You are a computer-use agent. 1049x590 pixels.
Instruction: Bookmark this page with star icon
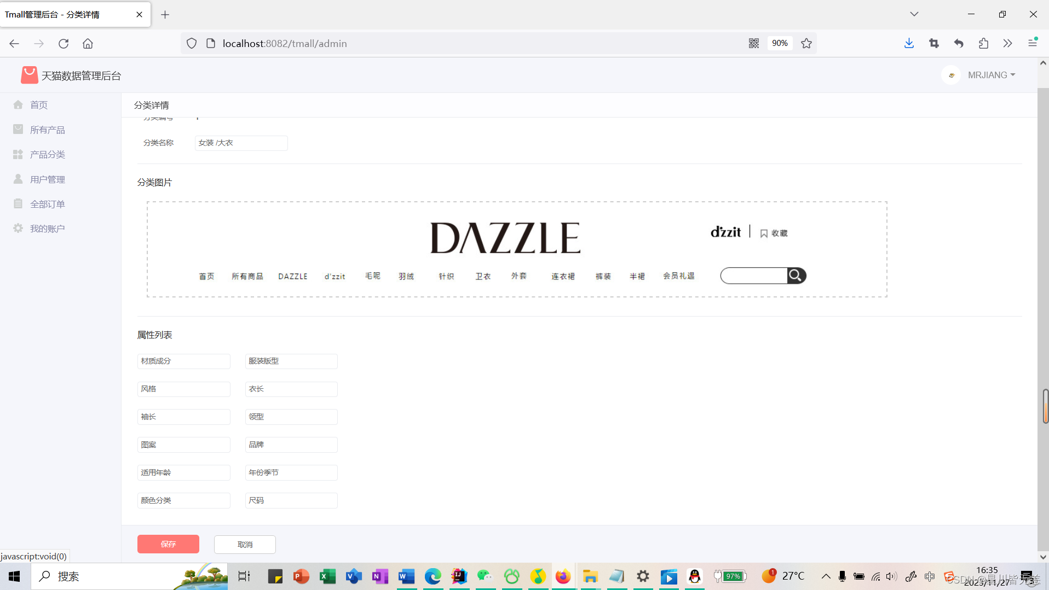coord(806,43)
